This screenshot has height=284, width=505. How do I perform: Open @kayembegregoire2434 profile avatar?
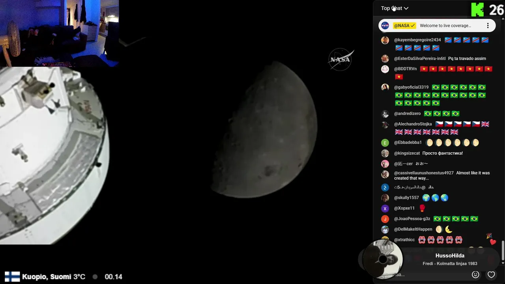(385, 40)
